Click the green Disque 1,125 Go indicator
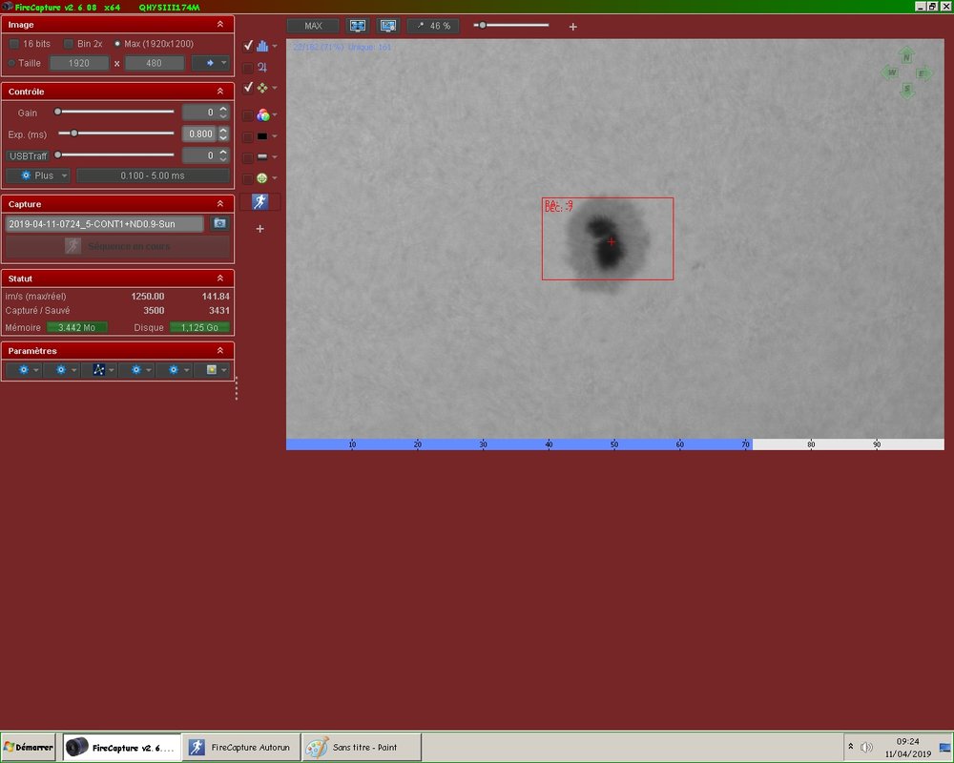Screen dimensions: 954x763 pos(199,327)
